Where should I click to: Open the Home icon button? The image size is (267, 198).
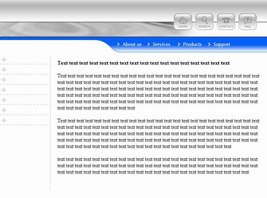coord(183,22)
